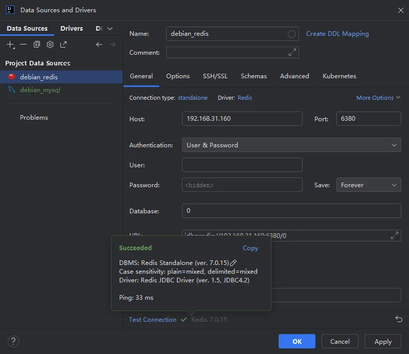Open driver settings via wrench-gear icon
The height and width of the screenshot is (354, 409).
pos(50,45)
